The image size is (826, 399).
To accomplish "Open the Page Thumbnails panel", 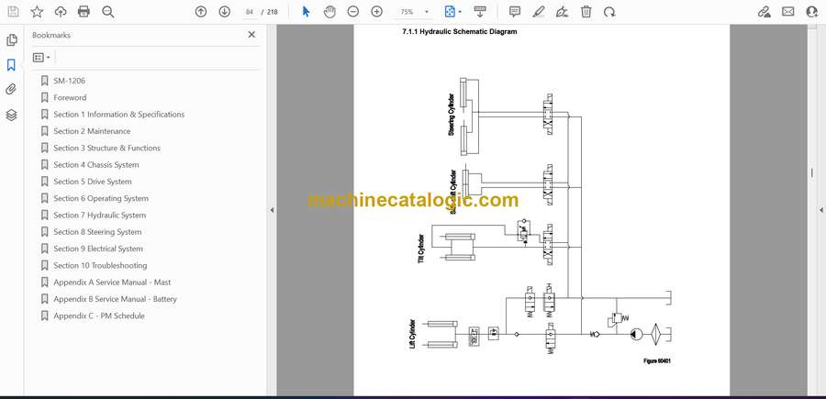I will [x=12, y=40].
